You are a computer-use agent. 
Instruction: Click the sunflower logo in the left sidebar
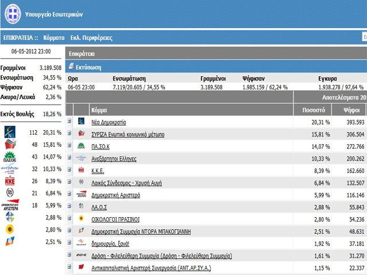[x=11, y=230]
